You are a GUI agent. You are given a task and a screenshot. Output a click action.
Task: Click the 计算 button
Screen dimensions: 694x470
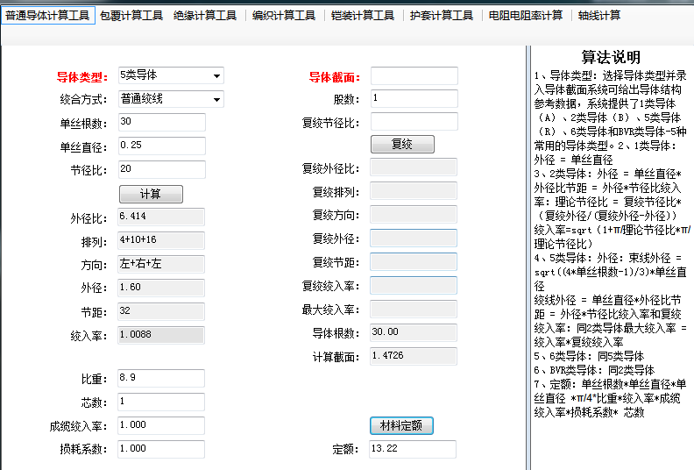tap(151, 194)
